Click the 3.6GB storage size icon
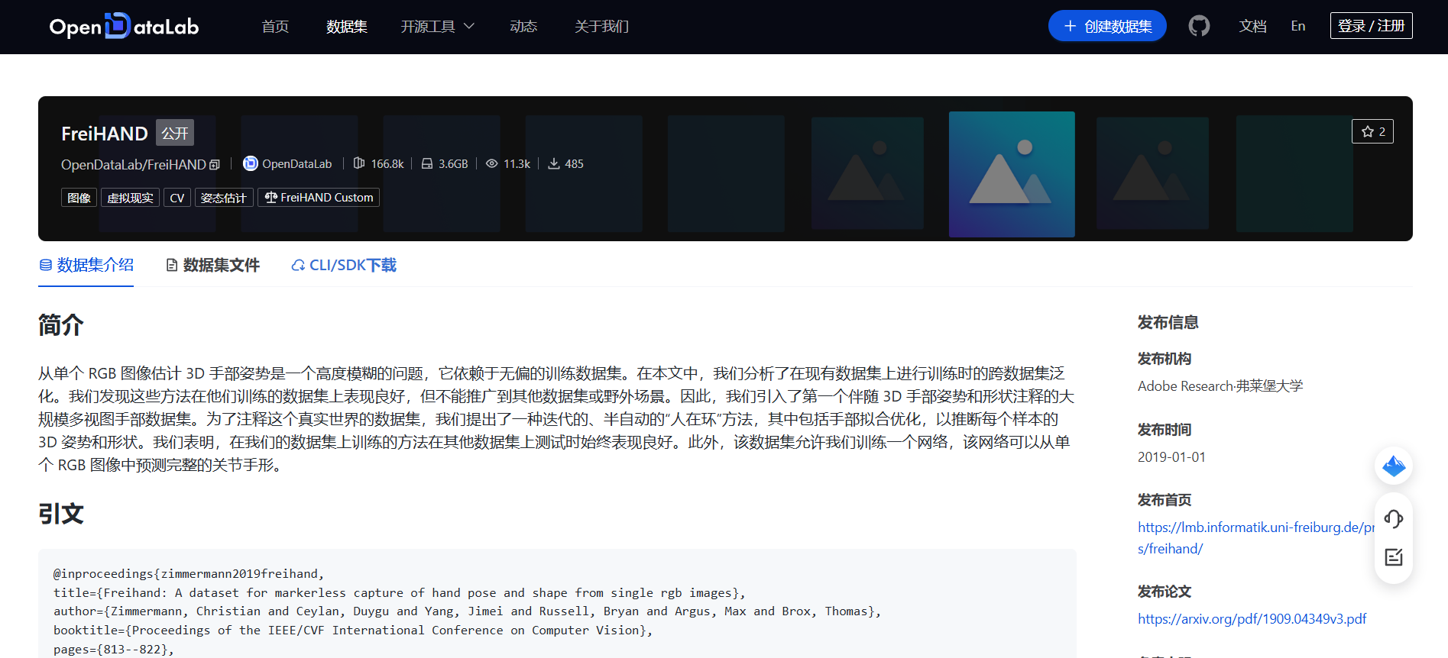The image size is (1448, 658). click(x=427, y=163)
